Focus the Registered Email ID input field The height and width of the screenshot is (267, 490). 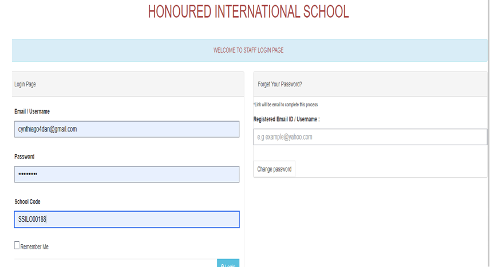point(370,137)
